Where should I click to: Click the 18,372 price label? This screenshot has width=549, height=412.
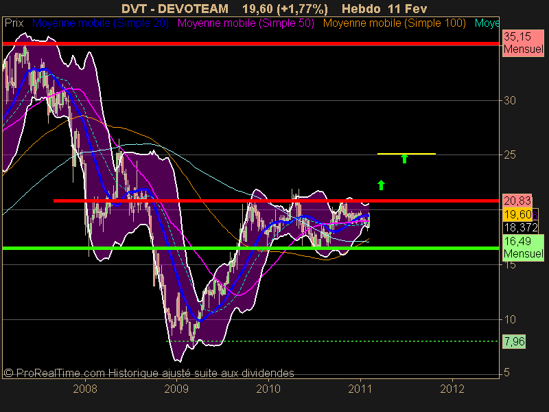pyautogui.click(x=521, y=228)
